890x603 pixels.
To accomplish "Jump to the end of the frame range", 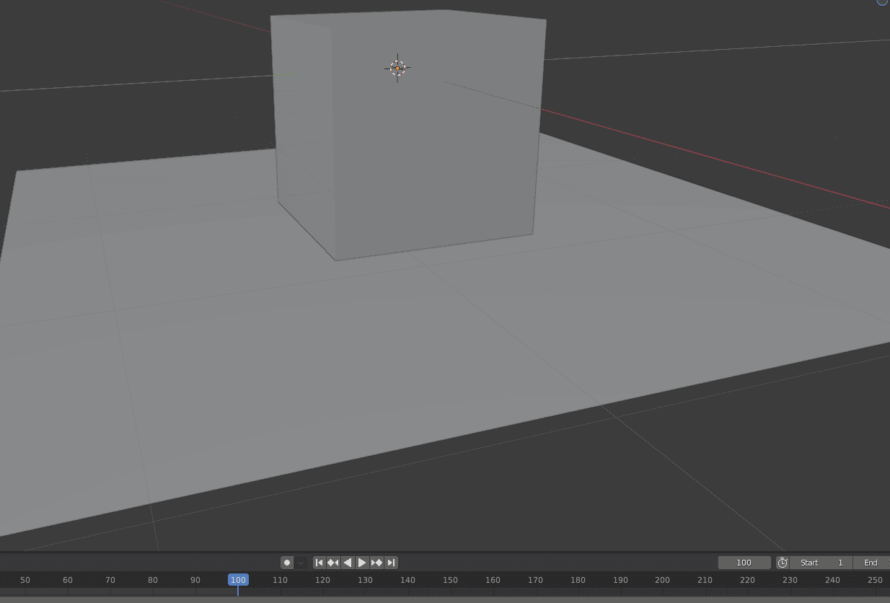I will 392,563.
